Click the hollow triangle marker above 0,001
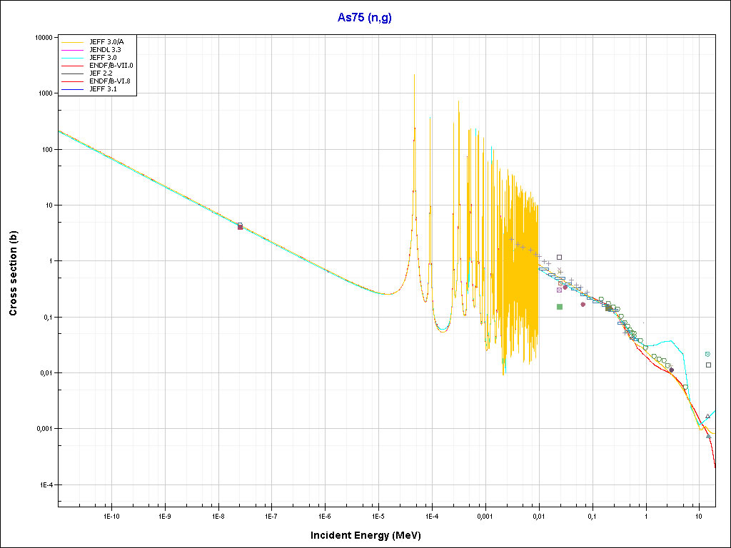731x548 pixels. [707, 417]
